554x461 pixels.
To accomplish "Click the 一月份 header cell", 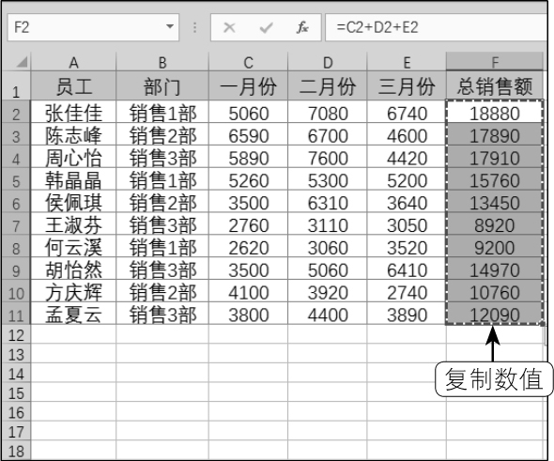I will click(249, 85).
